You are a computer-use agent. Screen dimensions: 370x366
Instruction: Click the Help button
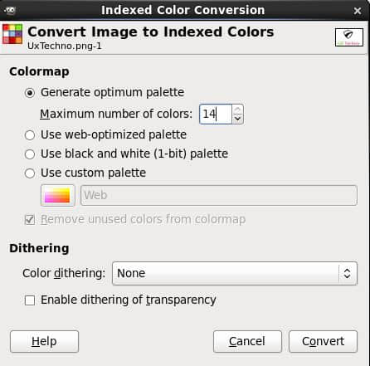click(x=44, y=341)
